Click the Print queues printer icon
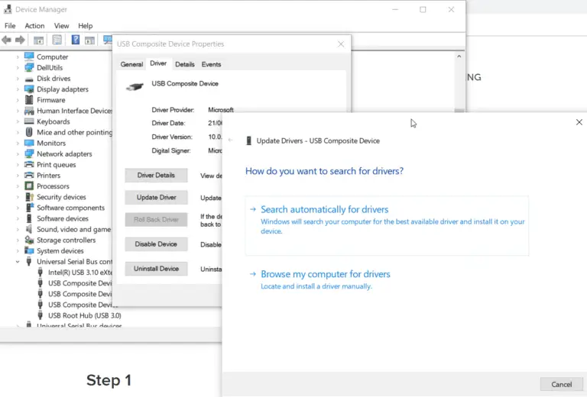587x397 pixels. tap(29, 164)
